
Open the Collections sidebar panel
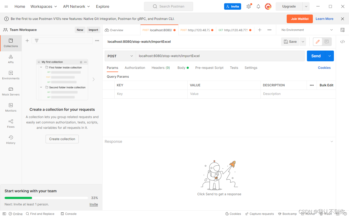pyautogui.click(x=11, y=43)
